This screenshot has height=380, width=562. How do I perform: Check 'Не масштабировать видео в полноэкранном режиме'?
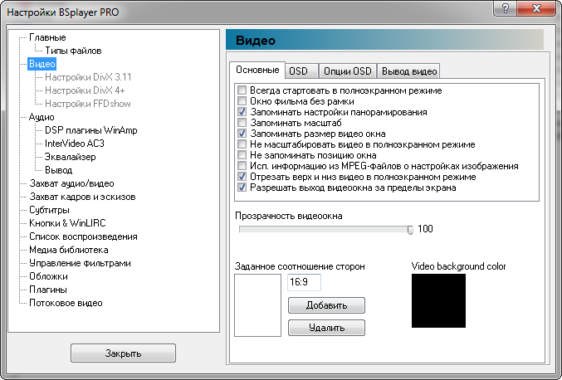(242, 144)
